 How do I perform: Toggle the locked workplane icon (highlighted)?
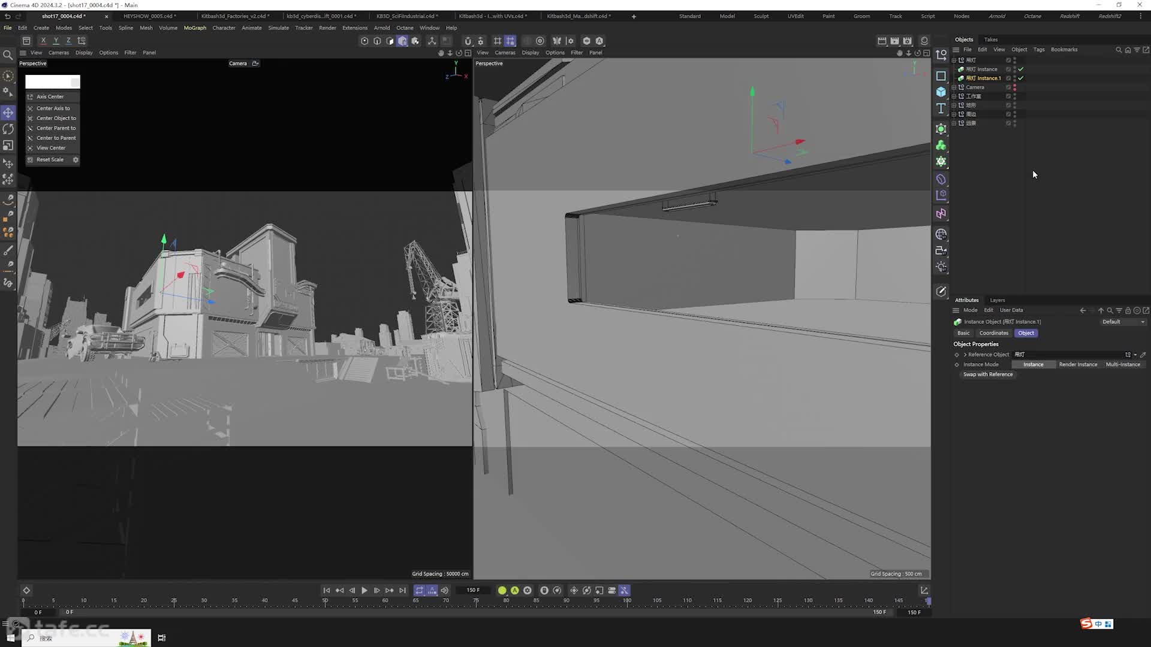pos(510,41)
